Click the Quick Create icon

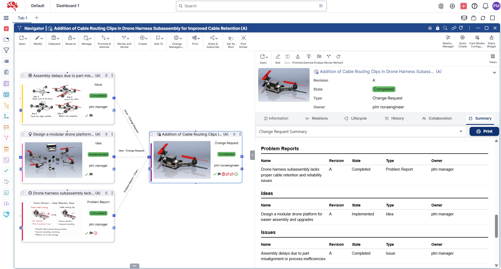(x=462, y=38)
